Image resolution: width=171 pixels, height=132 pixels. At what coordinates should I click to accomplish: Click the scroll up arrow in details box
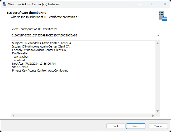[x=158, y=43]
